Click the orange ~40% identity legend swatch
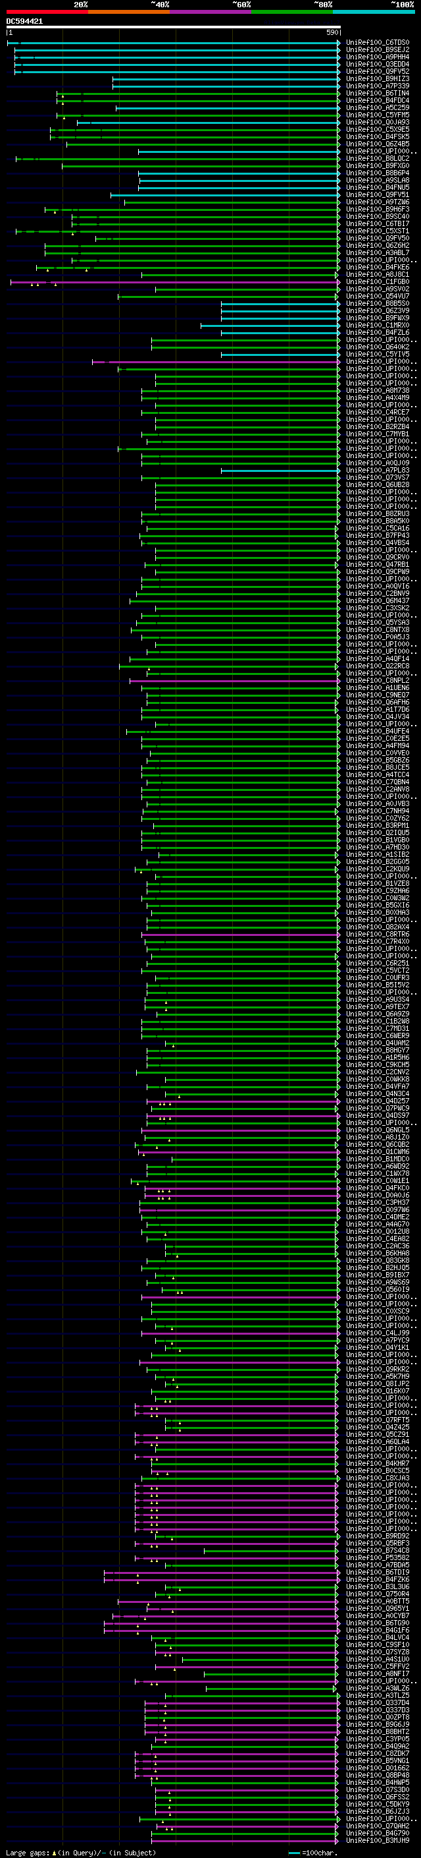This screenshot has height=1858, width=421. point(129,12)
